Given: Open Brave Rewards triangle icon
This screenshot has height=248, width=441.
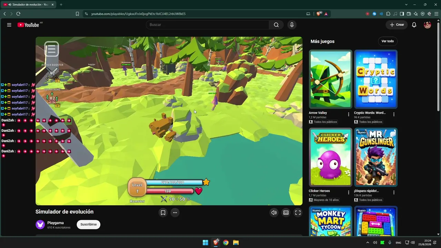Looking at the screenshot, I should pyautogui.click(x=326, y=14).
